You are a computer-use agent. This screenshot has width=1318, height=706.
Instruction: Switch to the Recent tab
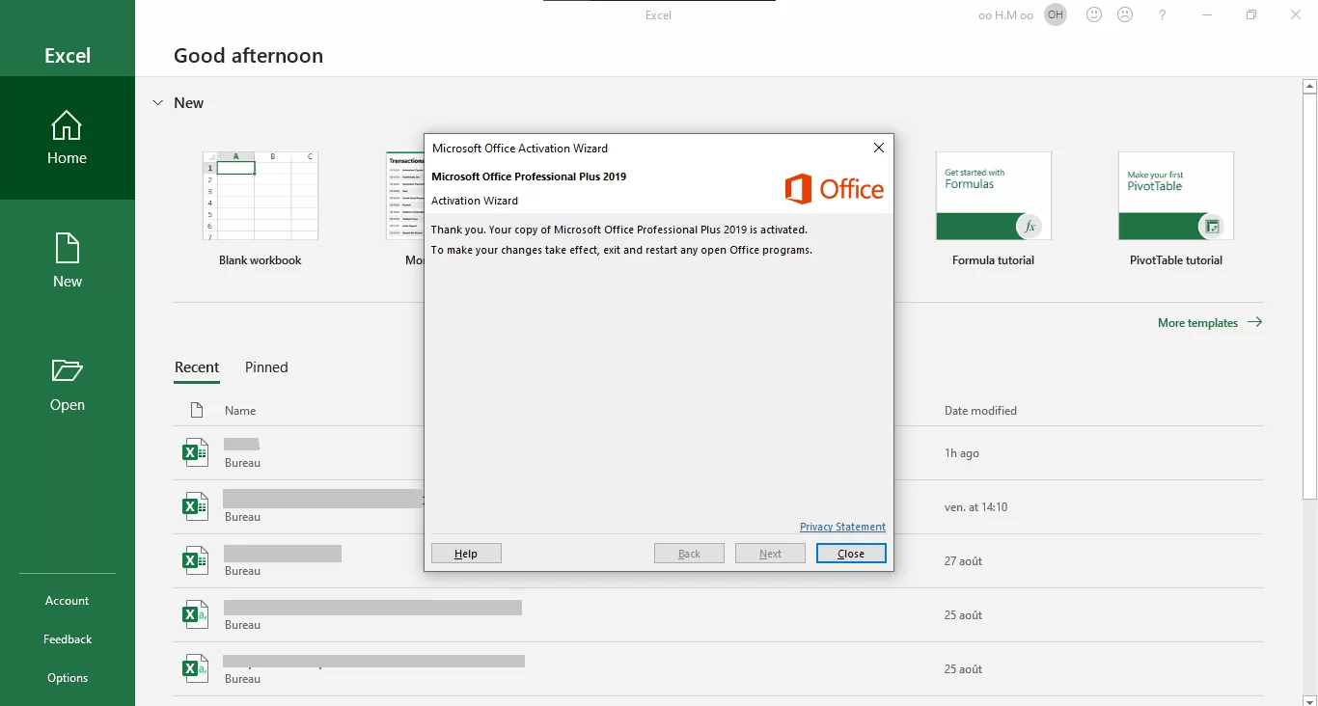(197, 367)
